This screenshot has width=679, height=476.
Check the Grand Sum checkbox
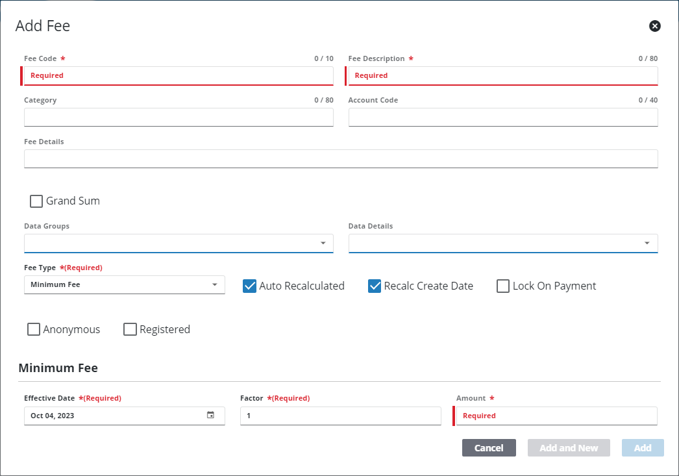[x=36, y=201]
